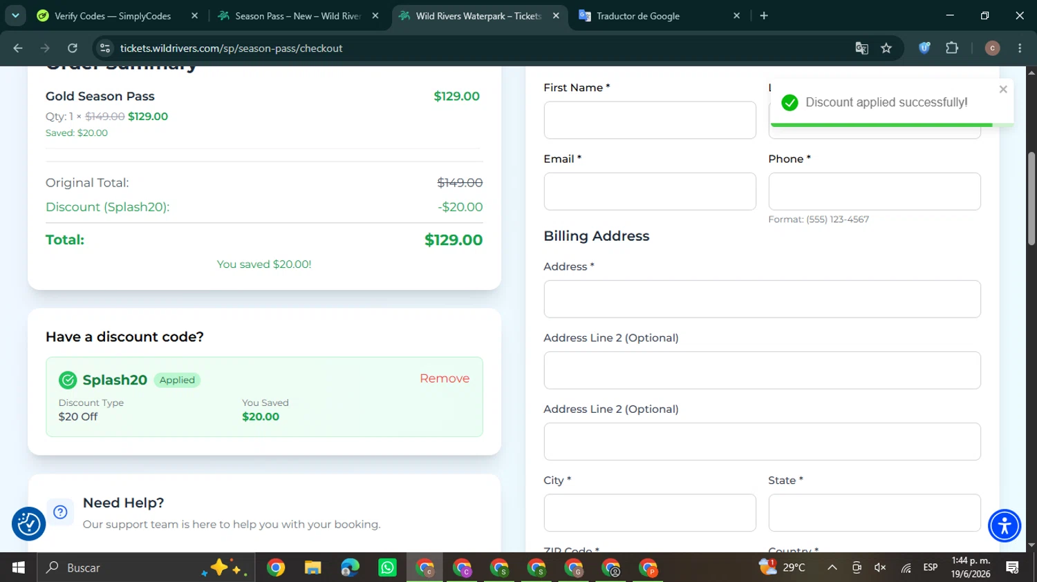Select the Wild Rivers Waterpark – Tickets tab
1037x582 pixels.
pyautogui.click(x=479, y=16)
